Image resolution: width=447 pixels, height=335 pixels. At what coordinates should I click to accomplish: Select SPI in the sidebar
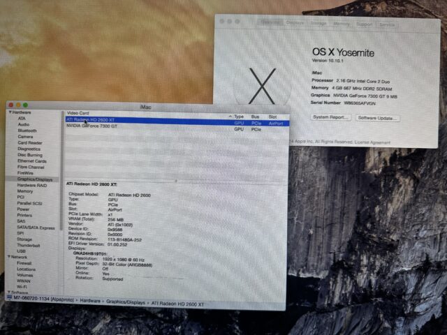click(20, 233)
